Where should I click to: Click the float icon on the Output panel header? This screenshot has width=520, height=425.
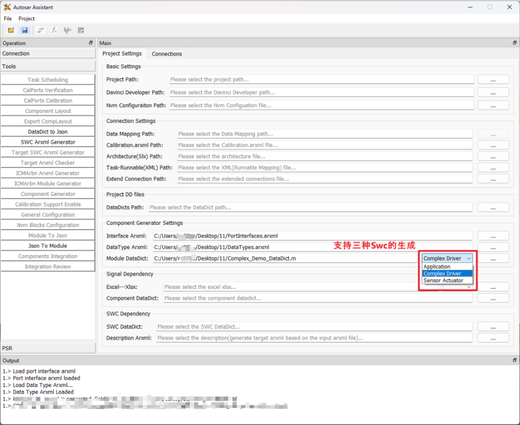click(x=514, y=360)
